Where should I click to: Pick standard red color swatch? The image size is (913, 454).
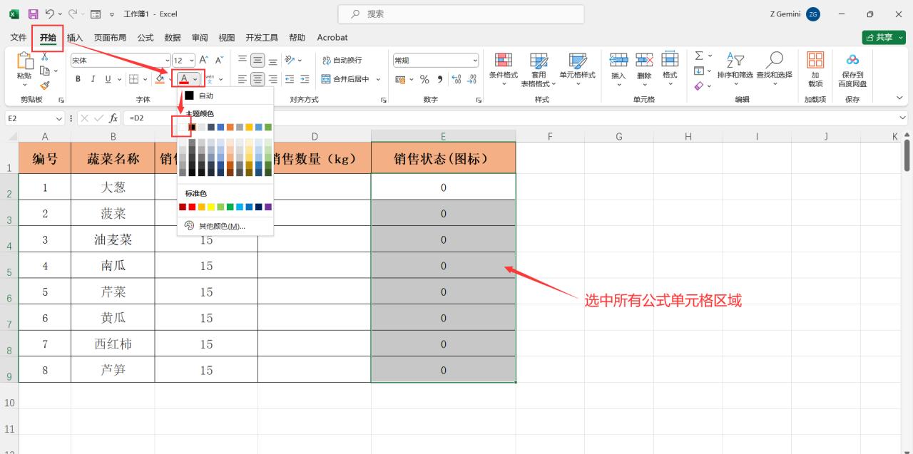pyautogui.click(x=193, y=207)
